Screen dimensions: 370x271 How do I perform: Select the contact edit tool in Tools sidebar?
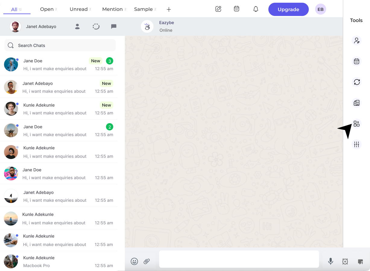[356, 40]
